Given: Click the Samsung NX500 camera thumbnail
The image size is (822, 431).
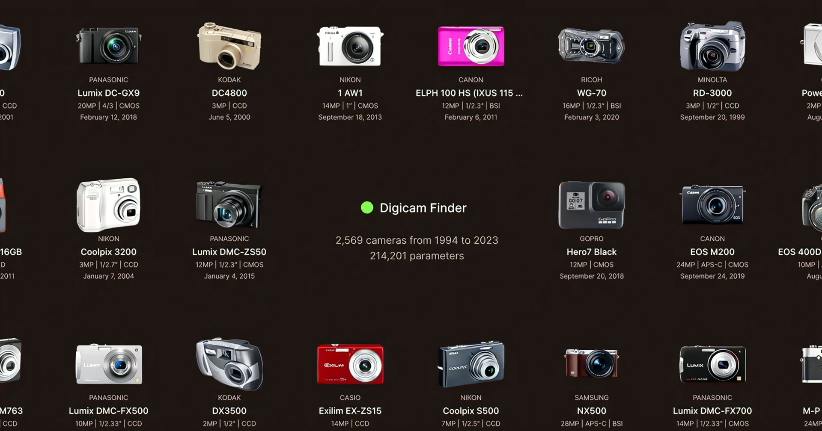Looking at the screenshot, I should pos(592,363).
